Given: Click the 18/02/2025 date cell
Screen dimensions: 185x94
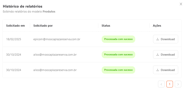Looking at the screenshot, I should (14, 39).
